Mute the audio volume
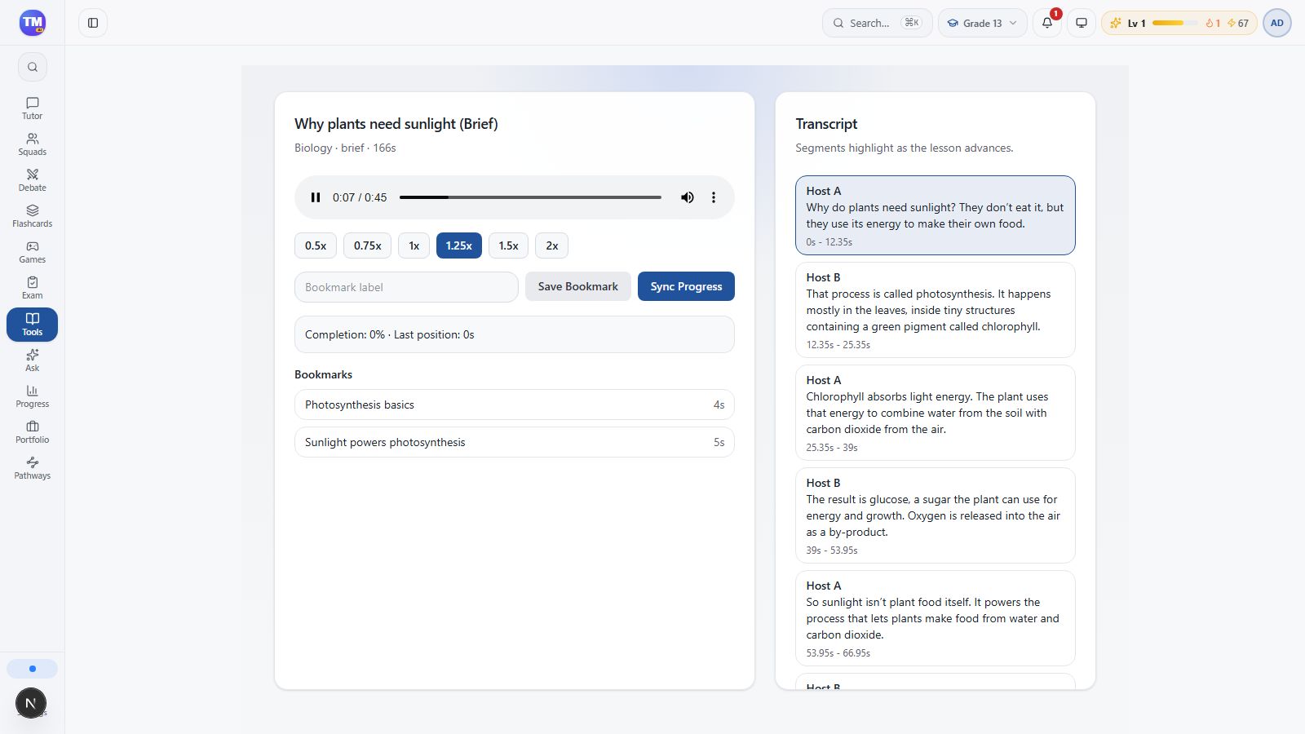 [688, 197]
